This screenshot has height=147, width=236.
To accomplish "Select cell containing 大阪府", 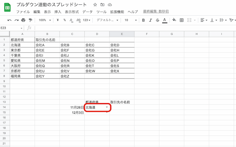I will [x=22, y=66].
